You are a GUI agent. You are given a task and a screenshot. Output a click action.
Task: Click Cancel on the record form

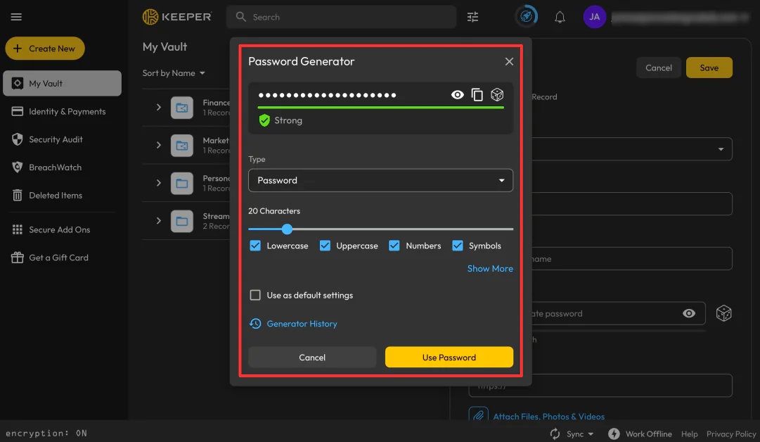coord(659,68)
